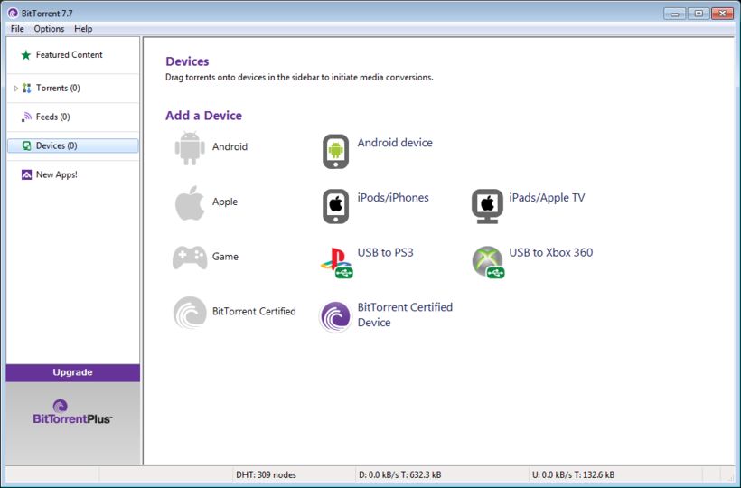This screenshot has height=488, width=741.
Task: Click the download speed status entry
Action: click(x=399, y=474)
